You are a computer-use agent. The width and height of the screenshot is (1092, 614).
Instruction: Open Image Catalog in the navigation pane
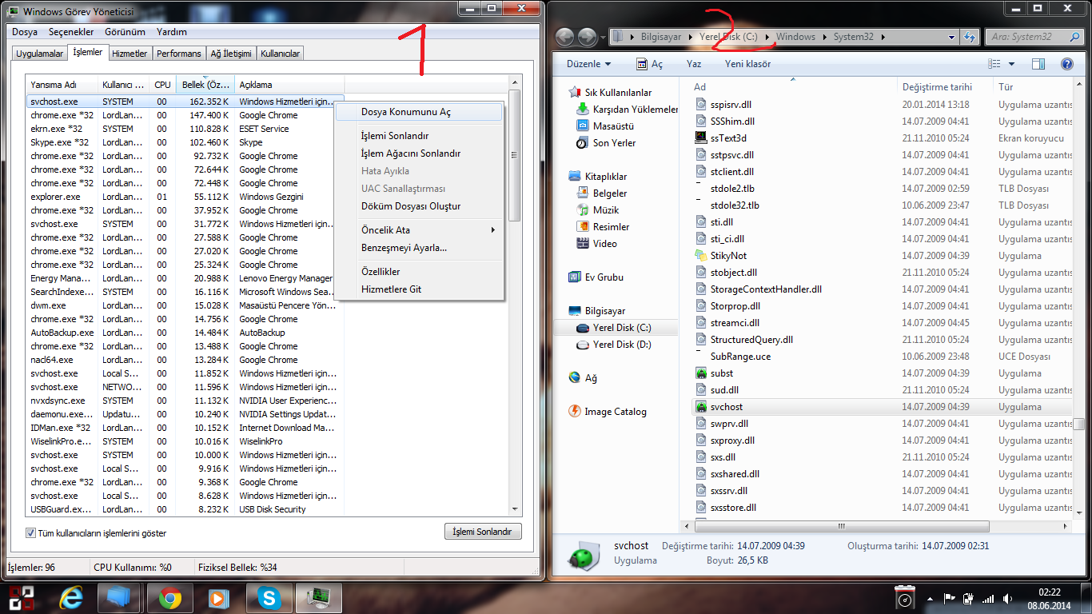(x=608, y=412)
